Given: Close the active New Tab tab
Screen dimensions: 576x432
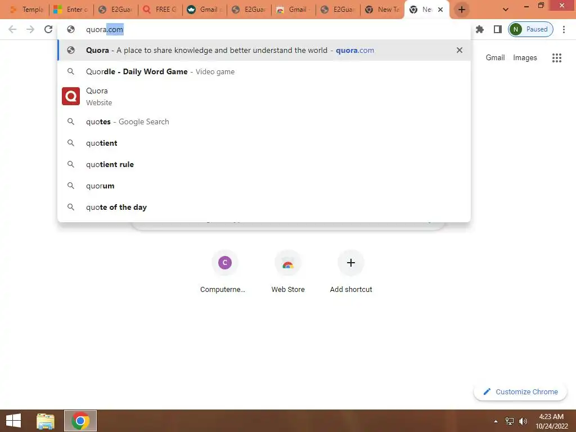Looking at the screenshot, I should (440, 10).
